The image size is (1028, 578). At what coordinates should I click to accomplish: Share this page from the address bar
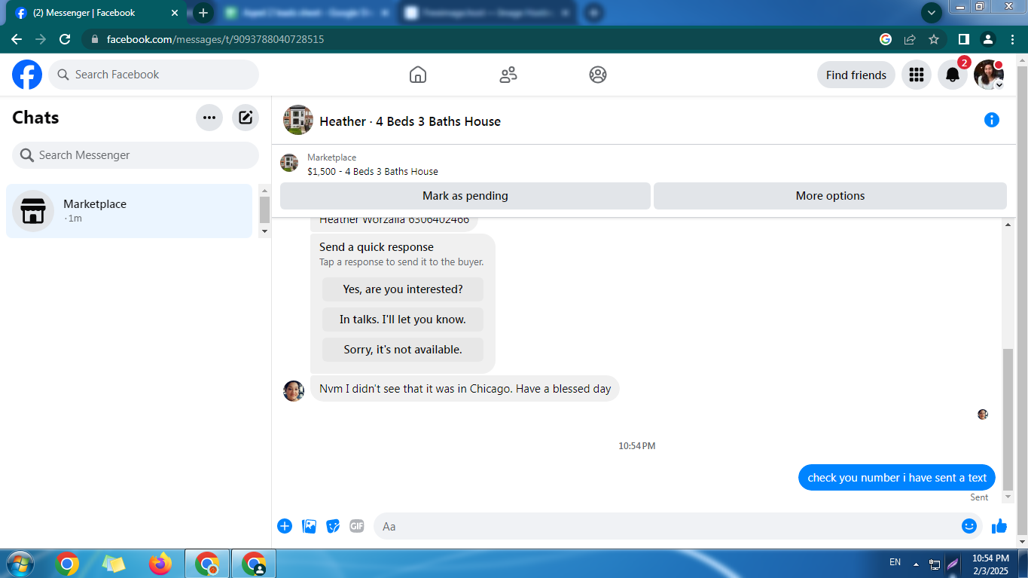tap(910, 39)
